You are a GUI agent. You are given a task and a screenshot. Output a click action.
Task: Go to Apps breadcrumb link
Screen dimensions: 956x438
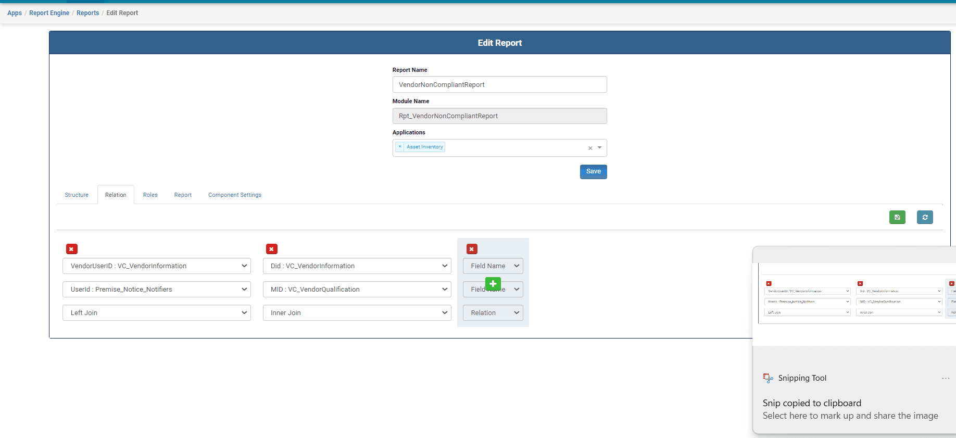click(x=15, y=13)
